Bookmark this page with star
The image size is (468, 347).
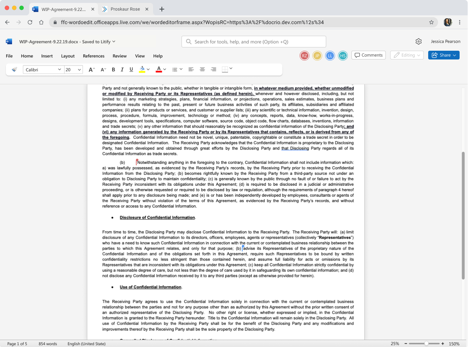431,22
